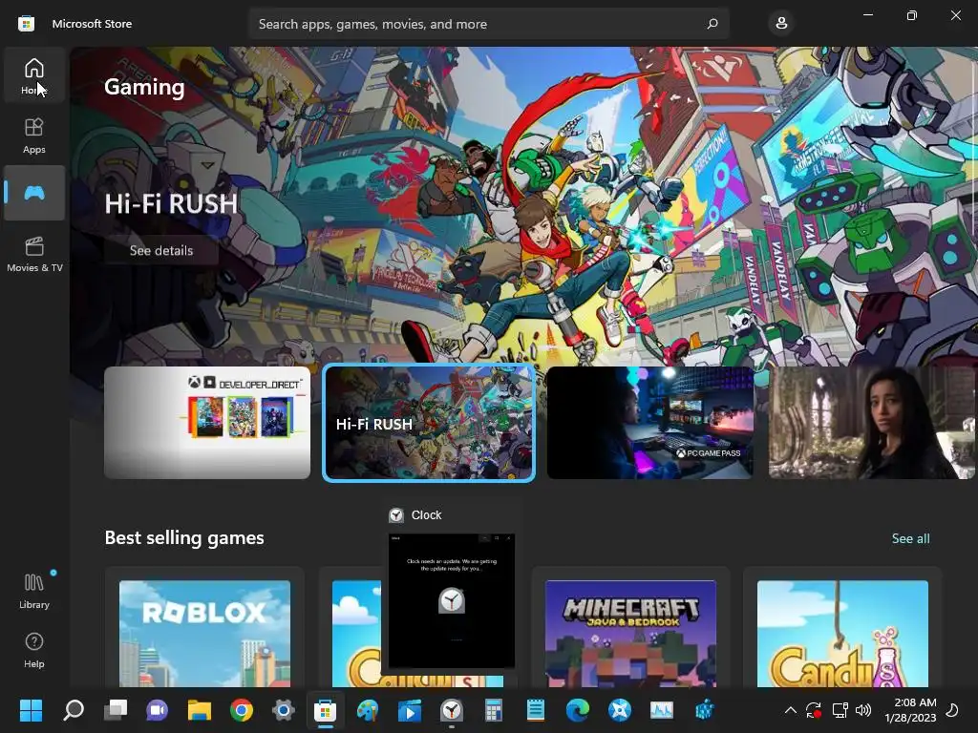Click the Microsoft Store logo in title bar
The height and width of the screenshot is (733, 978).
point(26,24)
